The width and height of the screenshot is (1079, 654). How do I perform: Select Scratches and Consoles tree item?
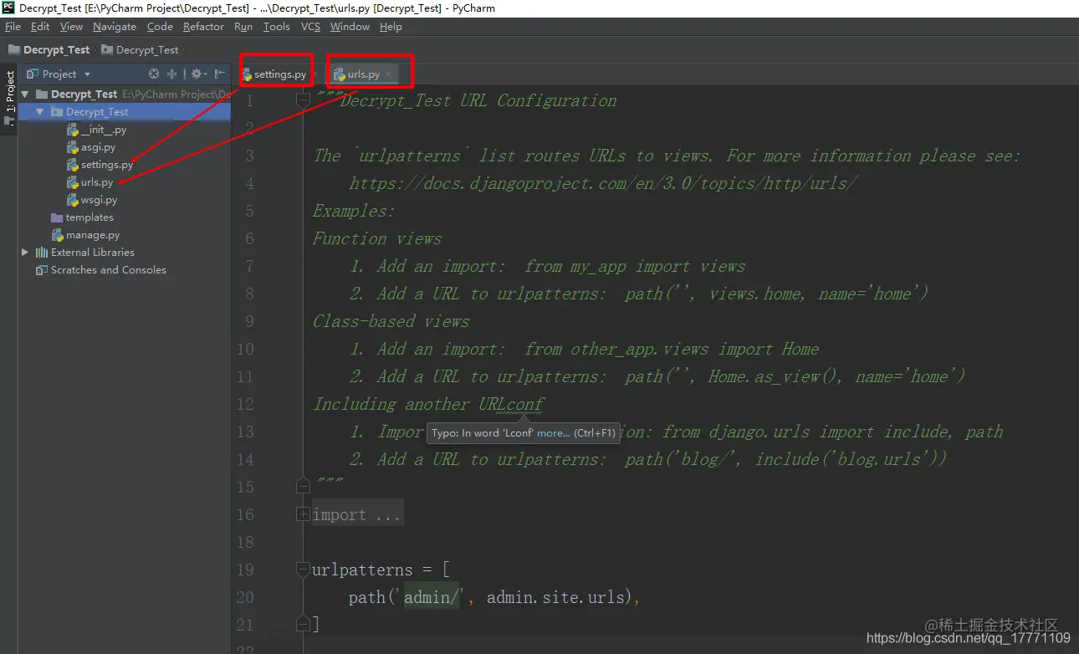109,270
